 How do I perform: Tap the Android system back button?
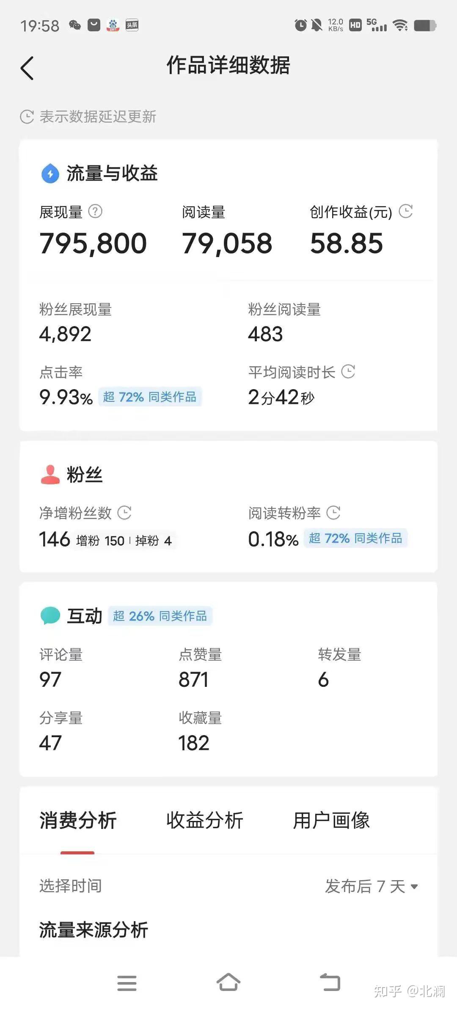click(x=330, y=982)
